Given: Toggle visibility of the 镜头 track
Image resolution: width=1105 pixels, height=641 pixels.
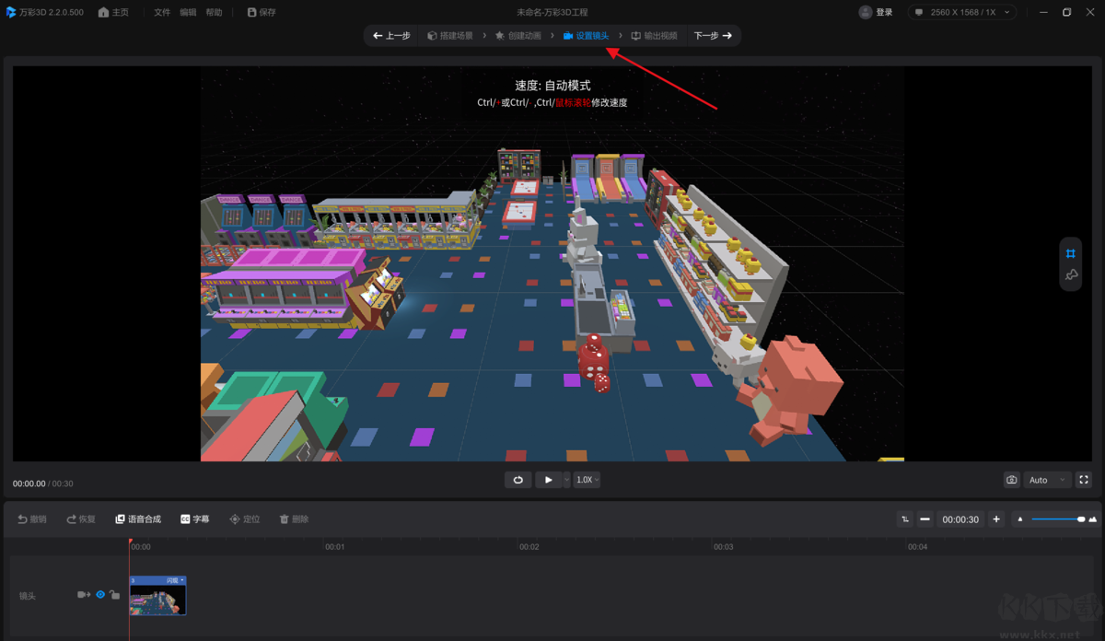Looking at the screenshot, I should 99,594.
